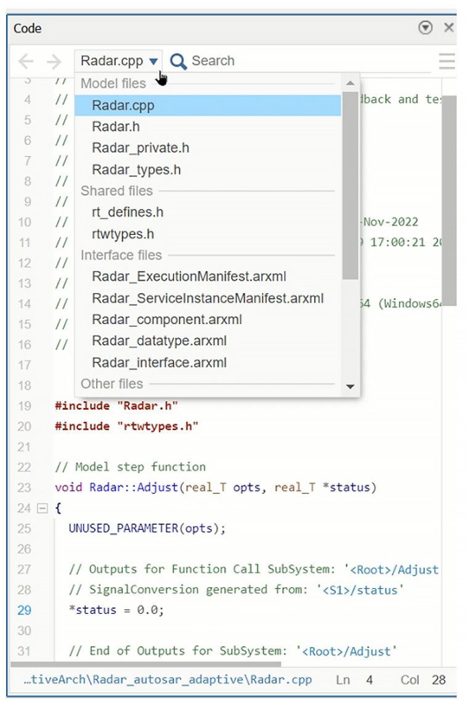Click the back navigation arrow
The height and width of the screenshot is (706, 467).
click(26, 61)
